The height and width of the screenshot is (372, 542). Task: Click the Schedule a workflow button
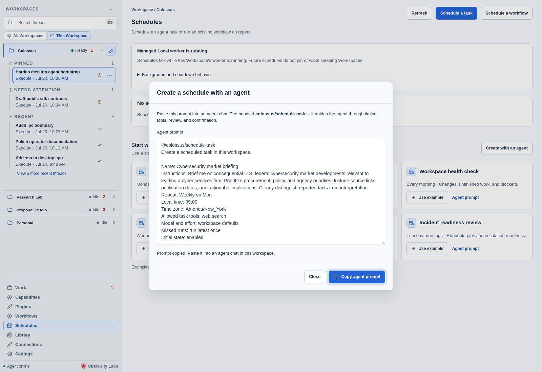(506, 13)
